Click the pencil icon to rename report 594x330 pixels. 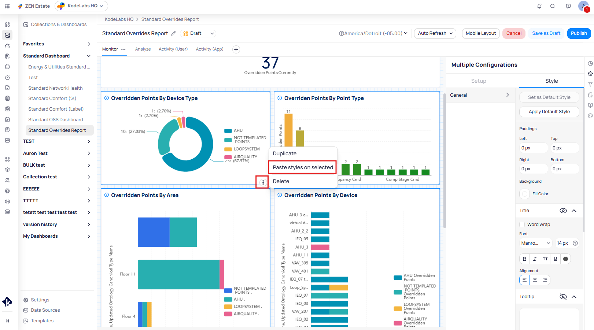[174, 33]
